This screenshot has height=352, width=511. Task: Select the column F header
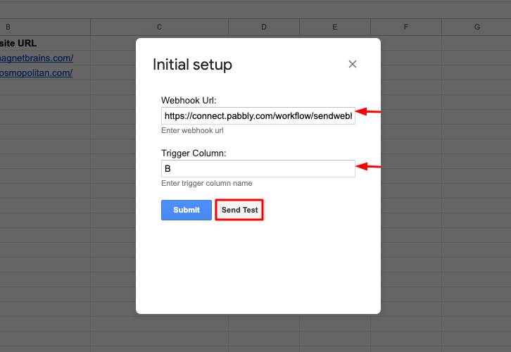(x=406, y=27)
